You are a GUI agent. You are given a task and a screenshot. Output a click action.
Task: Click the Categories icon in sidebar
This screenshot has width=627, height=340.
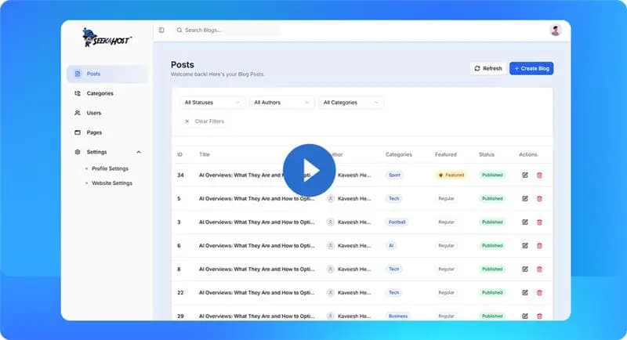tap(78, 93)
